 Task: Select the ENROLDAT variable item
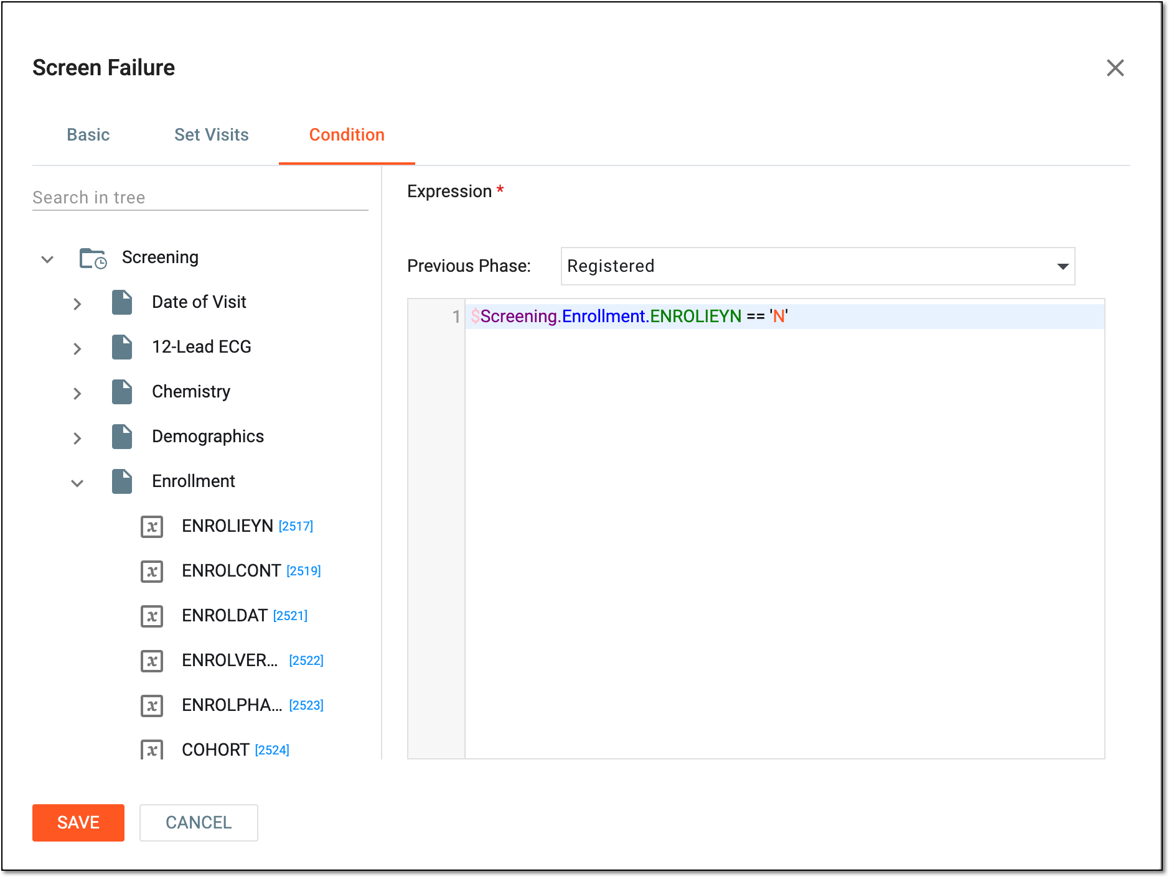coord(225,616)
